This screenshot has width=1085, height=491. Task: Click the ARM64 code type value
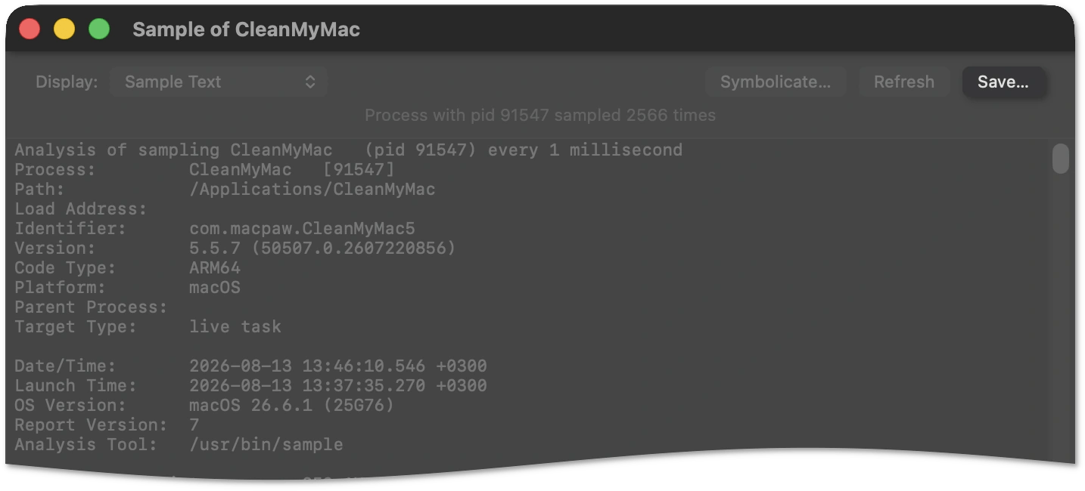tap(215, 267)
